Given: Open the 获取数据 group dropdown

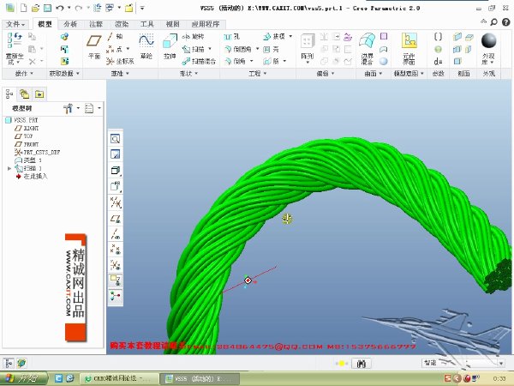Looking at the screenshot, I should 64,73.
